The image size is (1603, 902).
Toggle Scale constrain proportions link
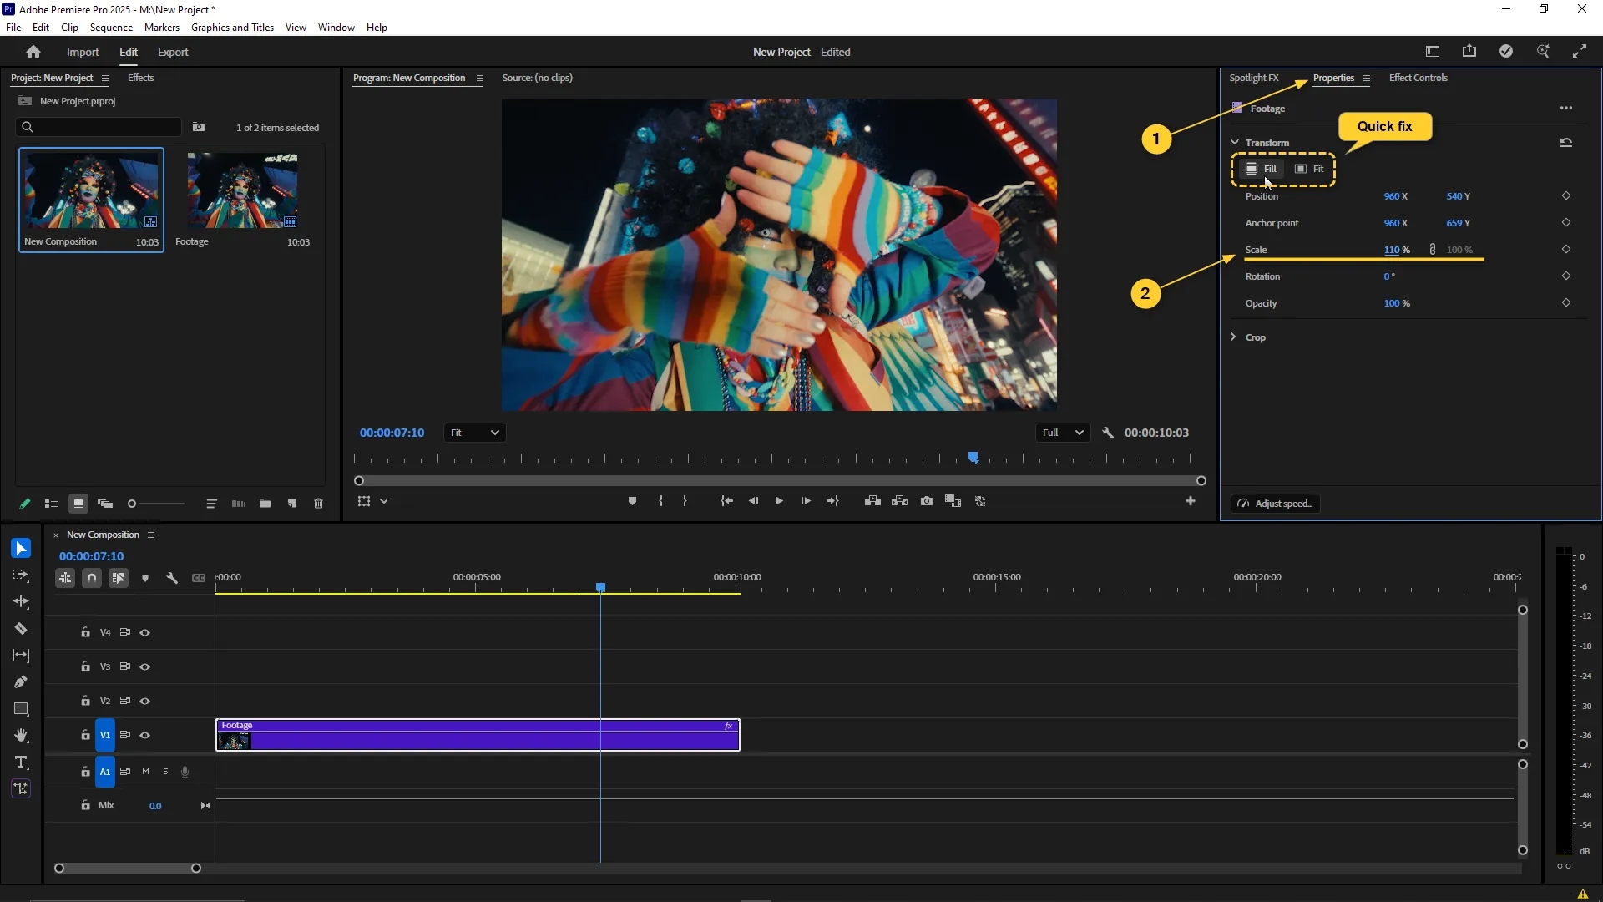point(1433,250)
